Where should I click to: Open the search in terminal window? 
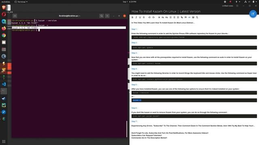coord(102,16)
